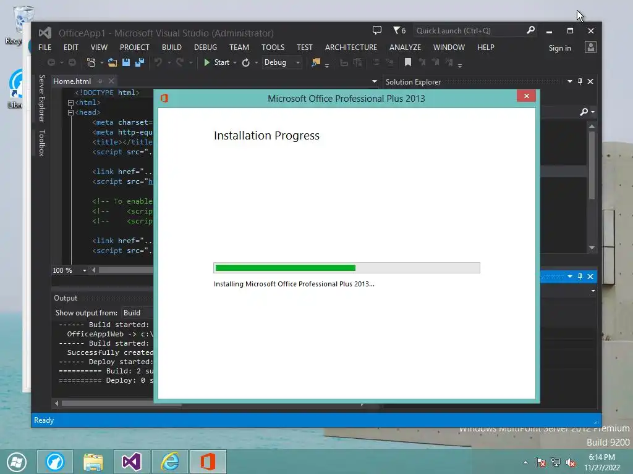The height and width of the screenshot is (474, 633).
Task: Open the bookmark toolbar overflow options
Action: click(x=460, y=65)
